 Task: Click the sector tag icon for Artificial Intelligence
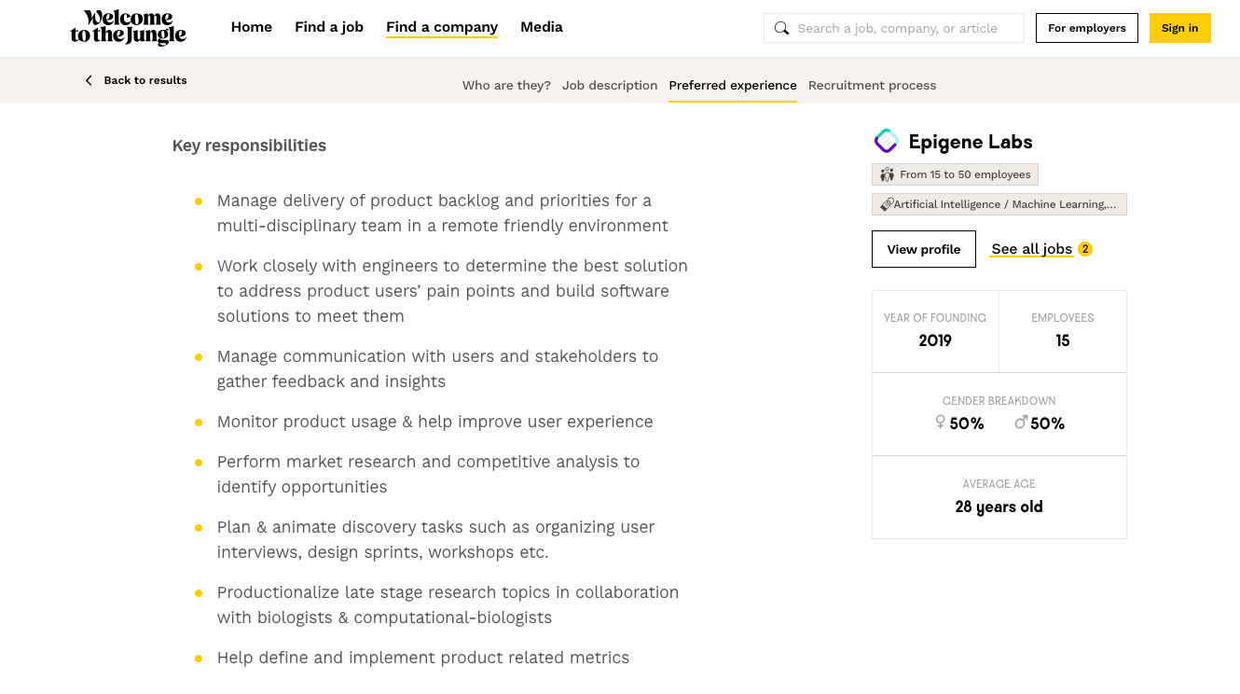887,204
